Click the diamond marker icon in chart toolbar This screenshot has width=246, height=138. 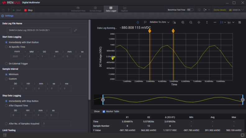pyautogui.click(x=138, y=22)
